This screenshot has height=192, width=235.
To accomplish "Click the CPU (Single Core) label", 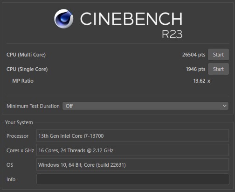I will click(27, 69).
